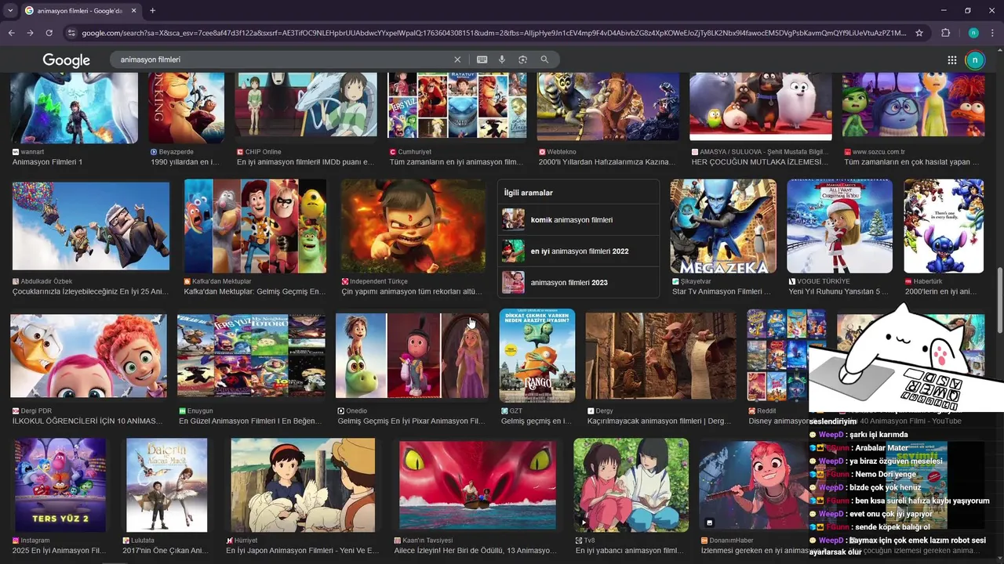This screenshot has width=1004, height=564.
Task: Open the Webtekno 2000'li Yıllardan result
Action: click(606, 162)
